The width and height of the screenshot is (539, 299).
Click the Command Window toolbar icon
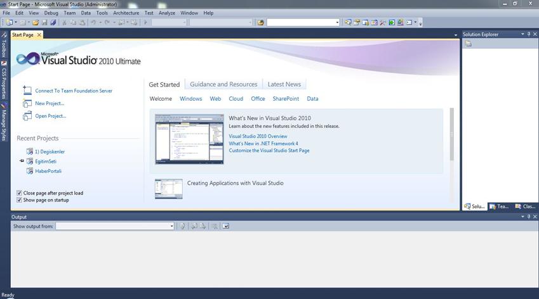pyautogui.click(x=409, y=23)
